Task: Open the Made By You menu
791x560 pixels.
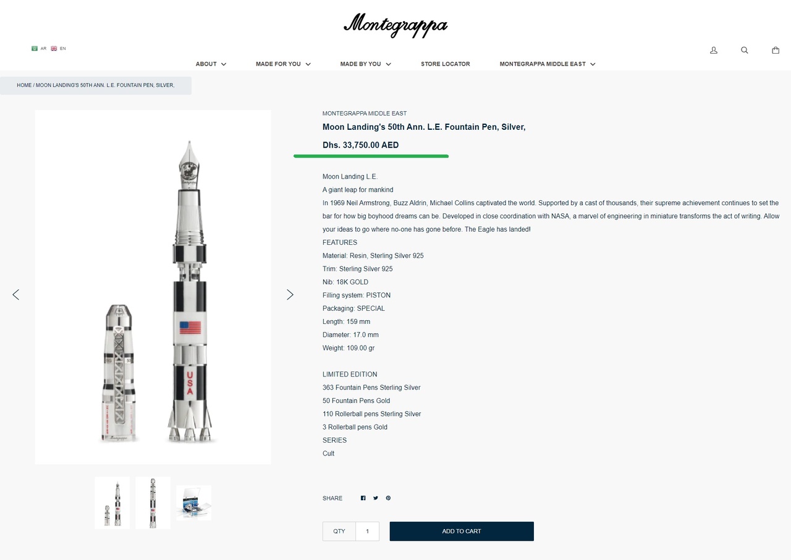Action: (x=365, y=64)
